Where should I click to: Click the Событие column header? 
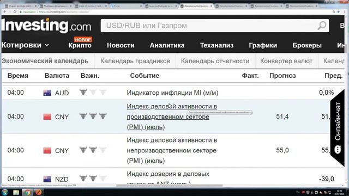pos(145,76)
